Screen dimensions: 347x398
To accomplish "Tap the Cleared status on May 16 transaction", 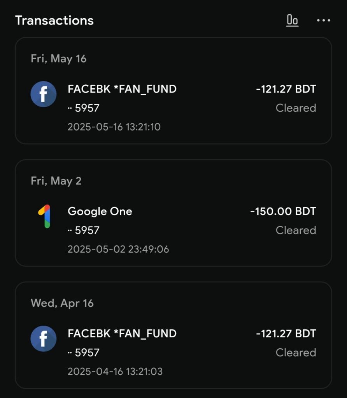I will pos(296,108).
